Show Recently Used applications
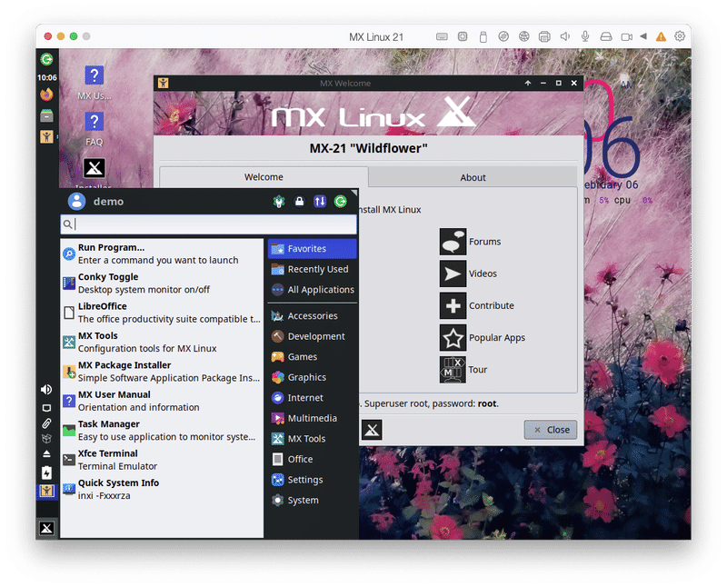 (312, 269)
